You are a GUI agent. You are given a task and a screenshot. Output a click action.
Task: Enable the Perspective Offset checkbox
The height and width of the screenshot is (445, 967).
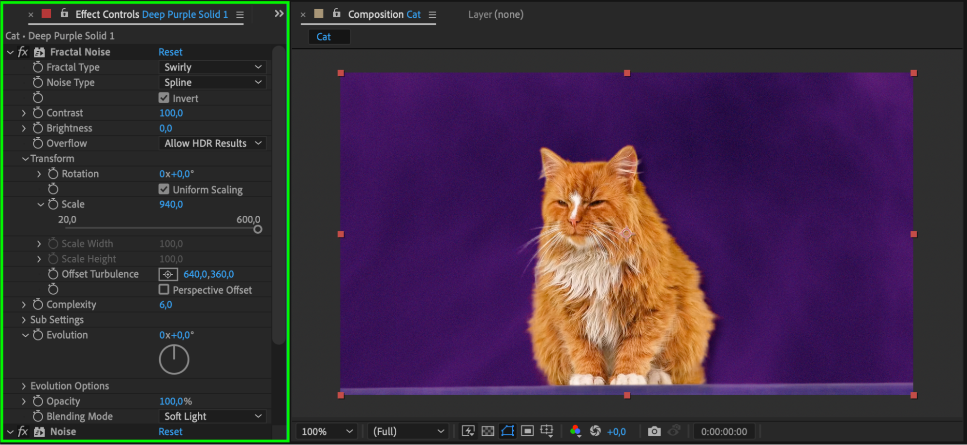(x=164, y=290)
